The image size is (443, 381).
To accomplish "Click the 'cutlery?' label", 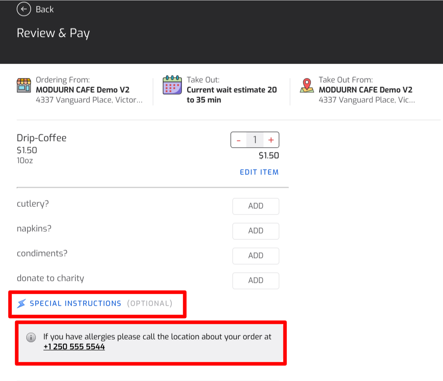I will 33,204.
